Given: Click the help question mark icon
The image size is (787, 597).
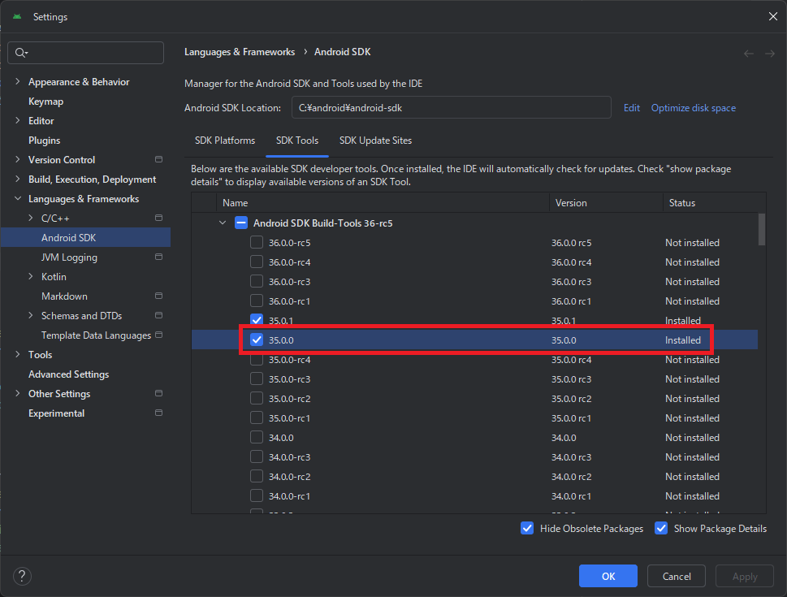Looking at the screenshot, I should click(22, 576).
